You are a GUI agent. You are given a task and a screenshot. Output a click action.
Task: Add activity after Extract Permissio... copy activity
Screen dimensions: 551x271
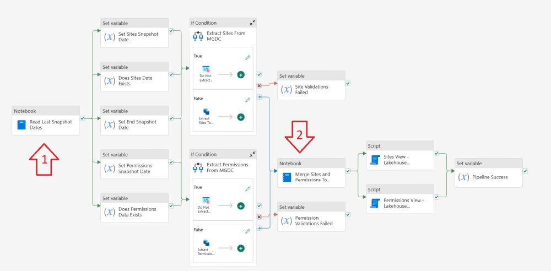tap(241, 248)
